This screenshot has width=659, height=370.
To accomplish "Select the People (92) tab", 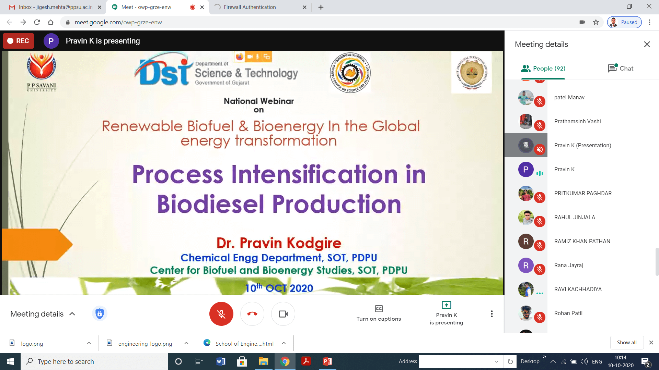I will (543, 69).
